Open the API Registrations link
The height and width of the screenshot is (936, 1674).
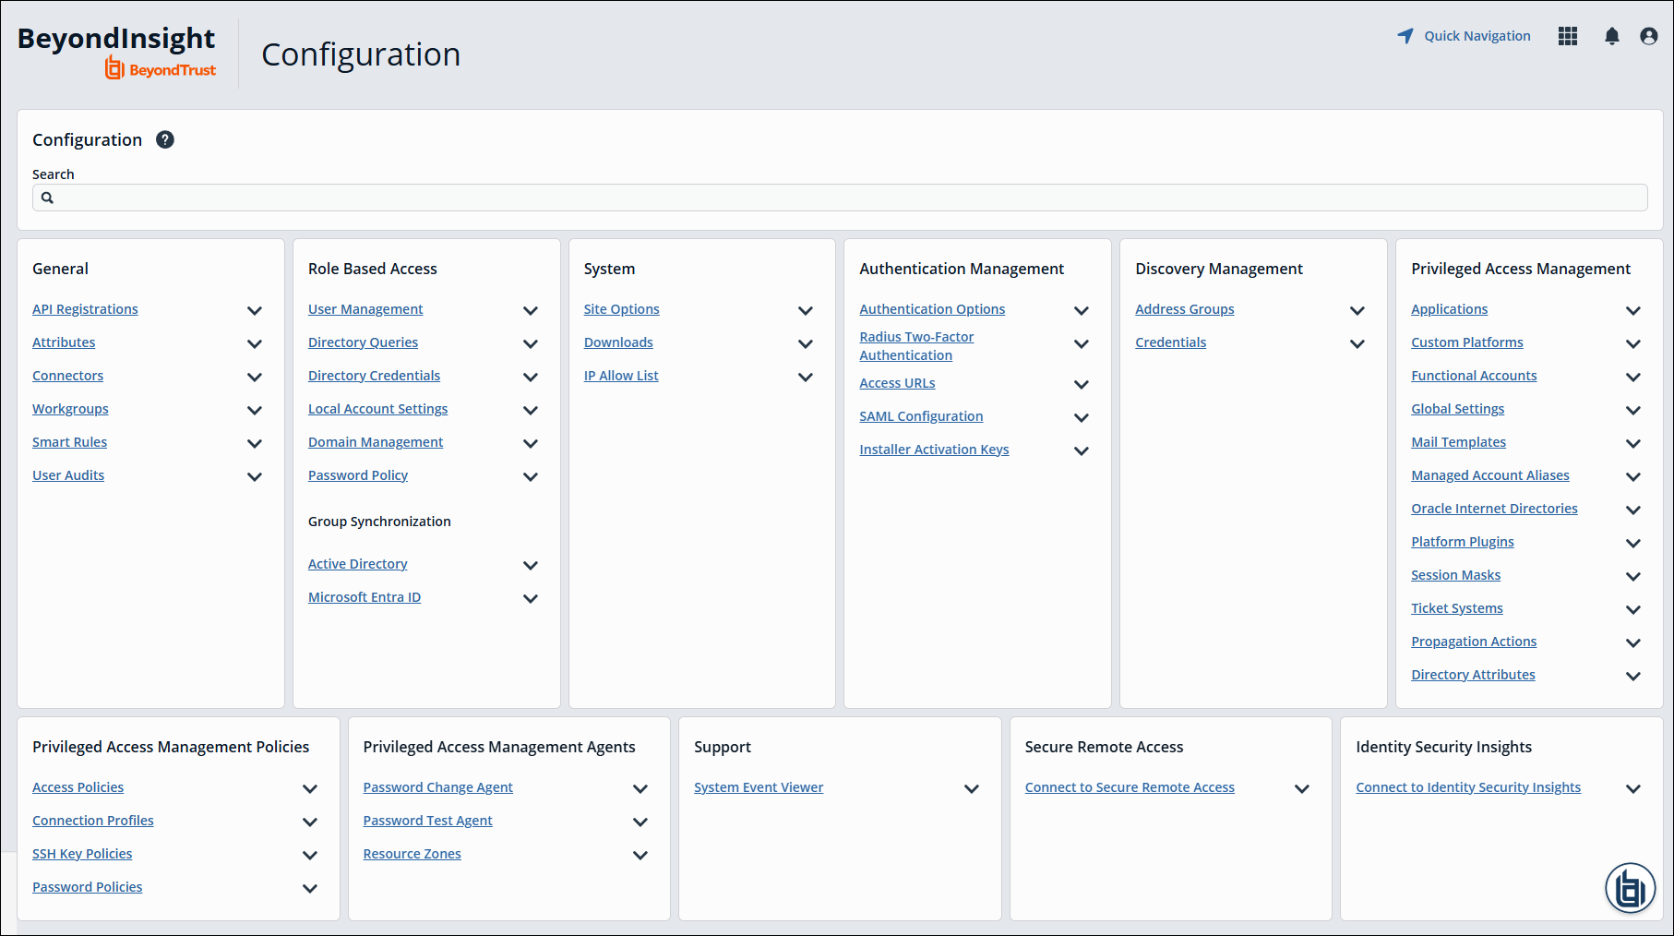(x=85, y=309)
